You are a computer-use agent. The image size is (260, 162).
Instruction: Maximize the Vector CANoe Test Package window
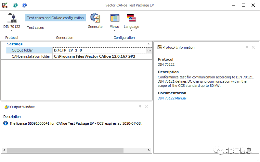pyautogui.click(x=243, y=5)
